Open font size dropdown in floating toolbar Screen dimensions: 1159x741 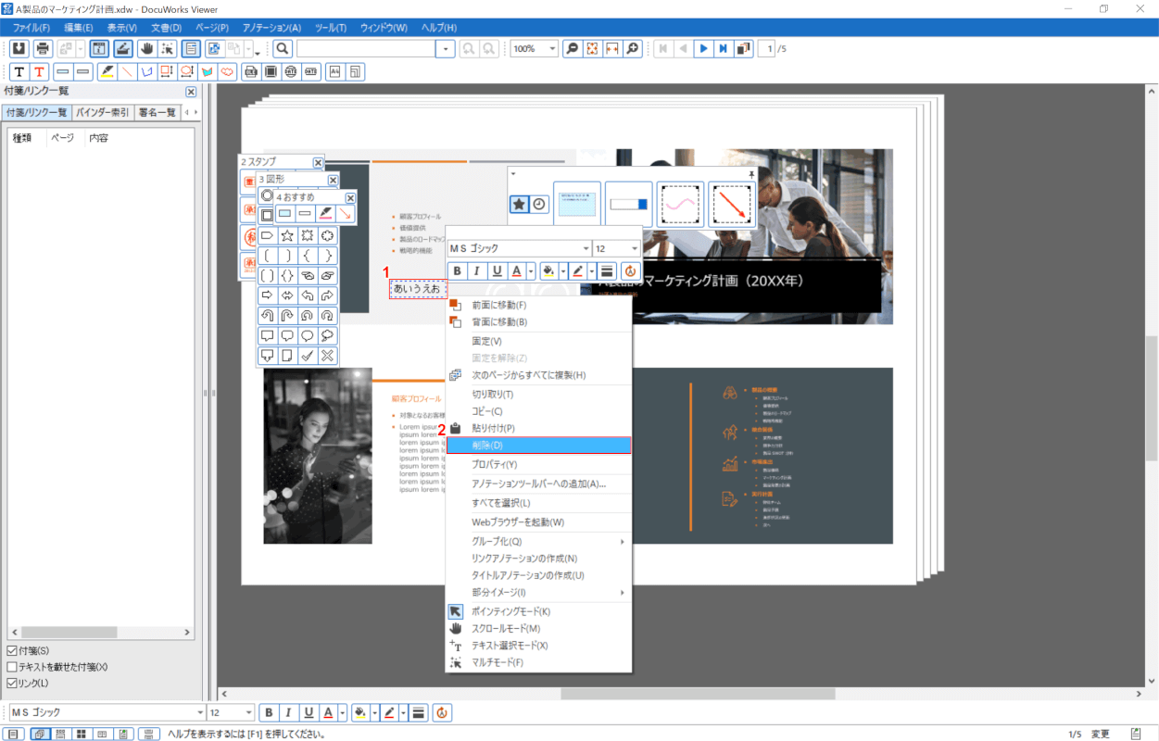click(x=634, y=249)
